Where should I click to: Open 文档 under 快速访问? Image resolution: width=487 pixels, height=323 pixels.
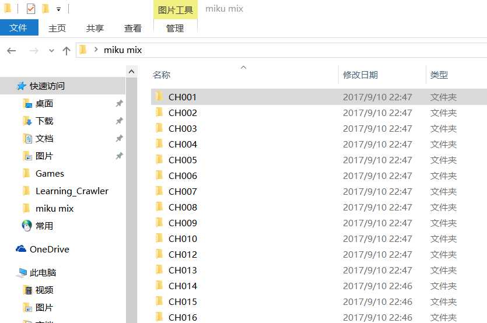[x=44, y=139]
